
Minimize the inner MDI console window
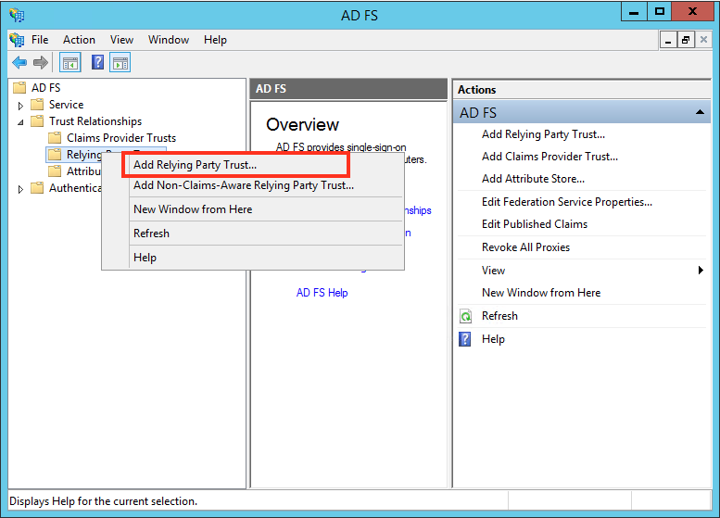point(668,41)
